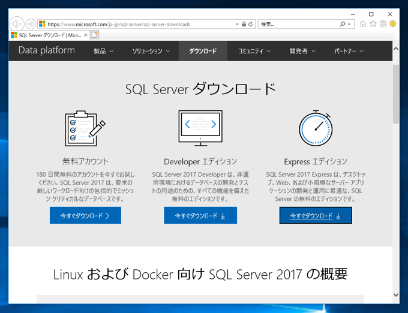Maximize the browser window

371,14
